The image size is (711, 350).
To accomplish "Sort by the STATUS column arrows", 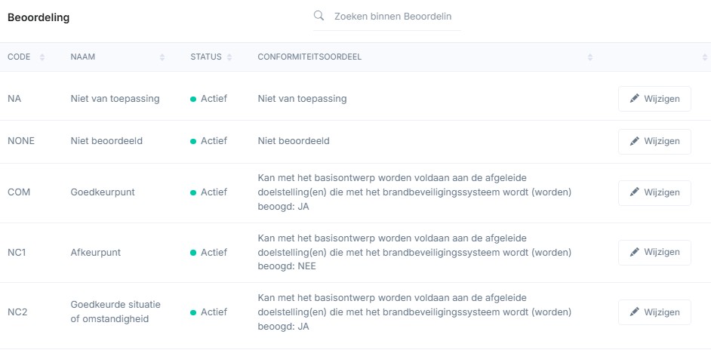I will point(229,57).
